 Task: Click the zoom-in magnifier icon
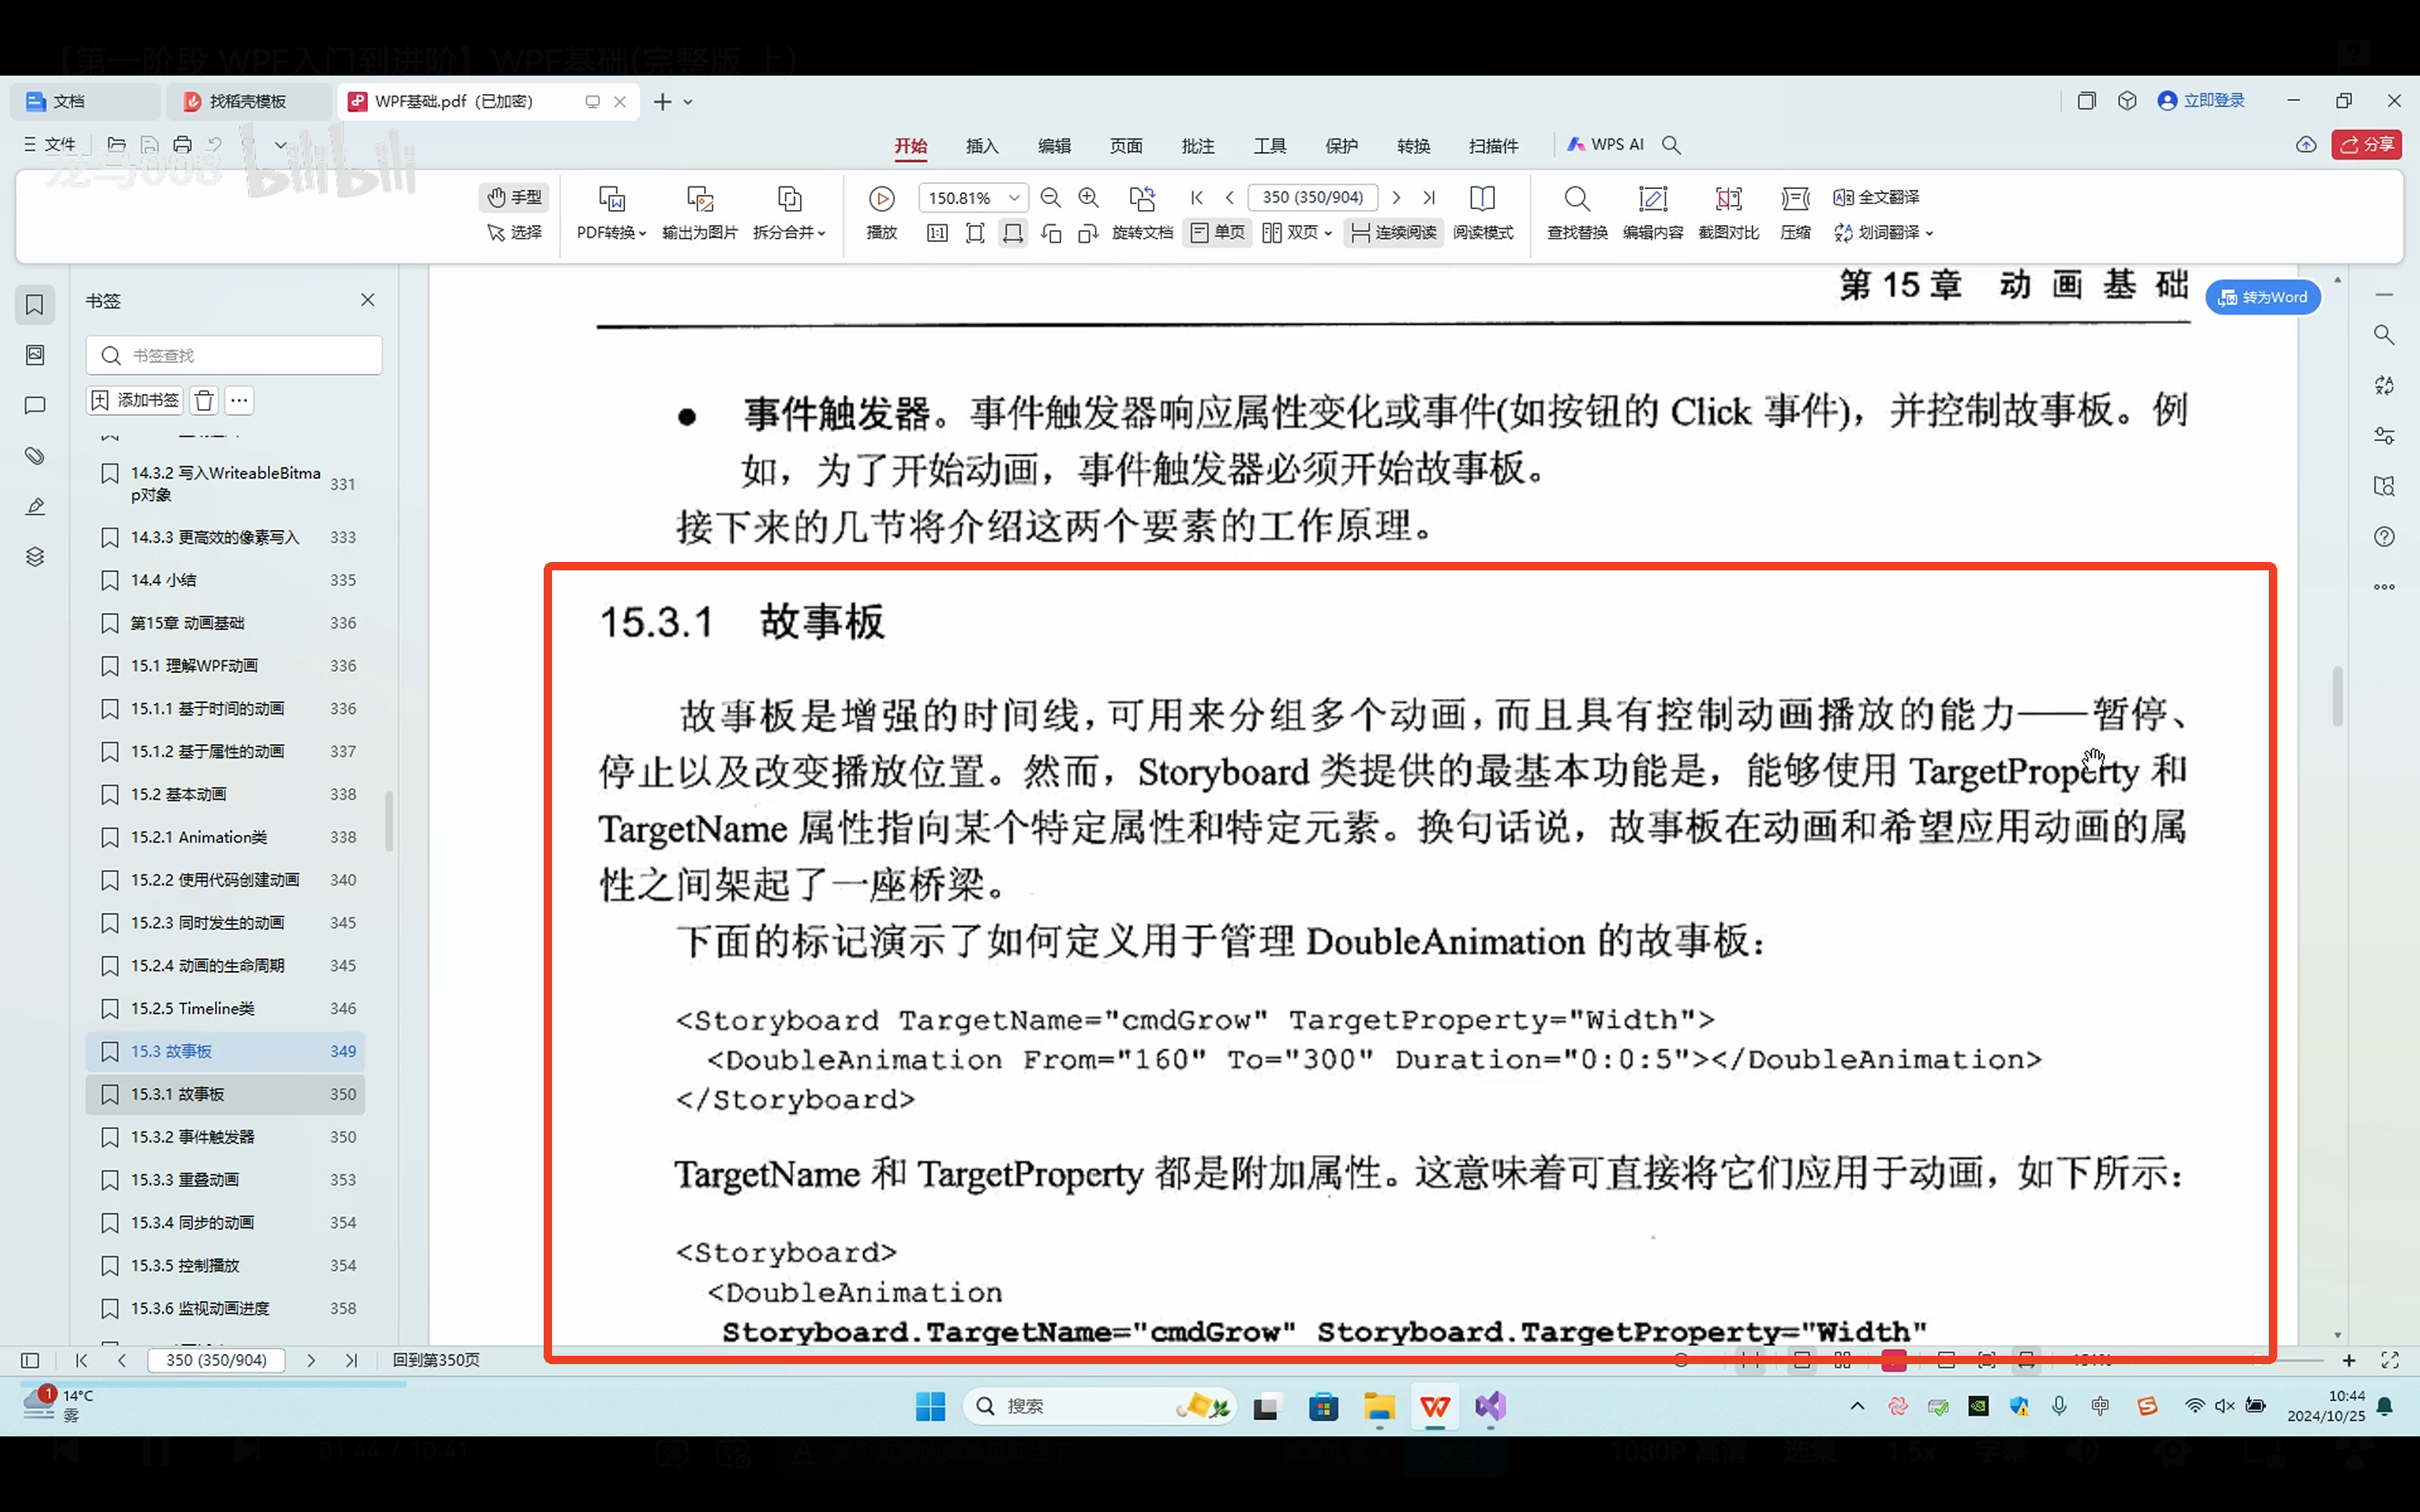click(x=1088, y=198)
